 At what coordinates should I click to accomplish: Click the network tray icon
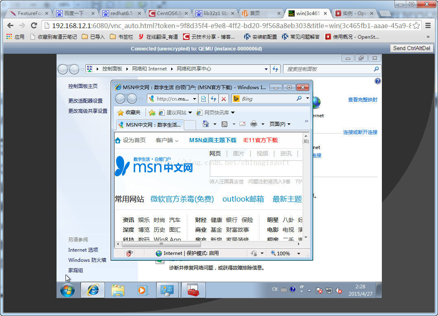point(329,291)
